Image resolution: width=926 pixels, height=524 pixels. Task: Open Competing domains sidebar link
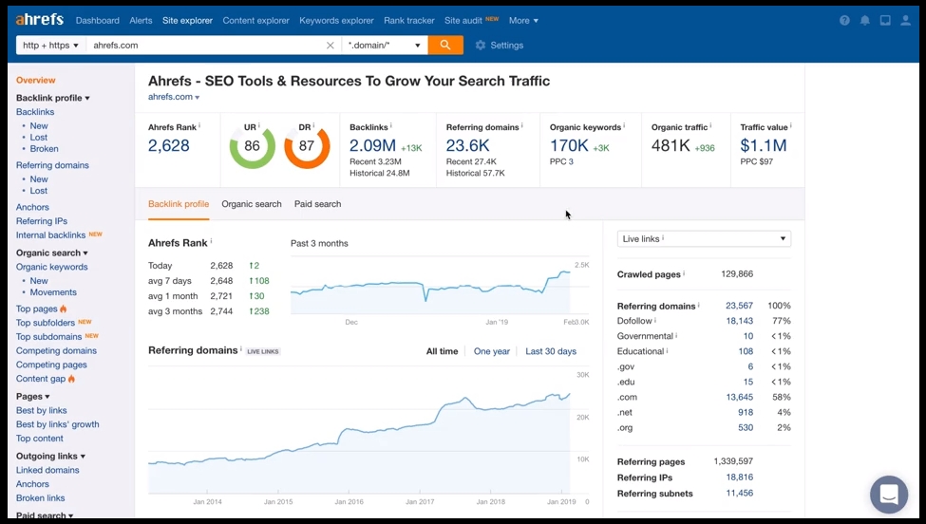(x=56, y=350)
